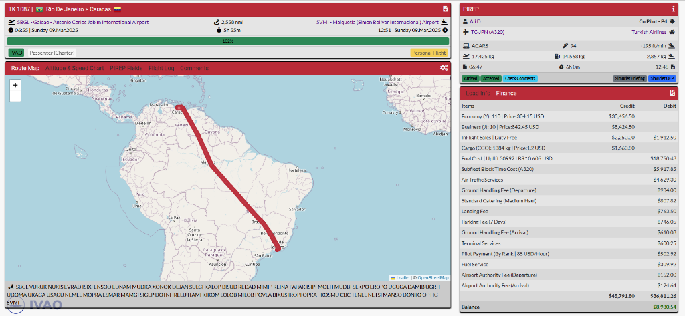The height and width of the screenshot is (316, 685).
Task: Click the document icon in the TK 1087 header
Action: pos(445,9)
